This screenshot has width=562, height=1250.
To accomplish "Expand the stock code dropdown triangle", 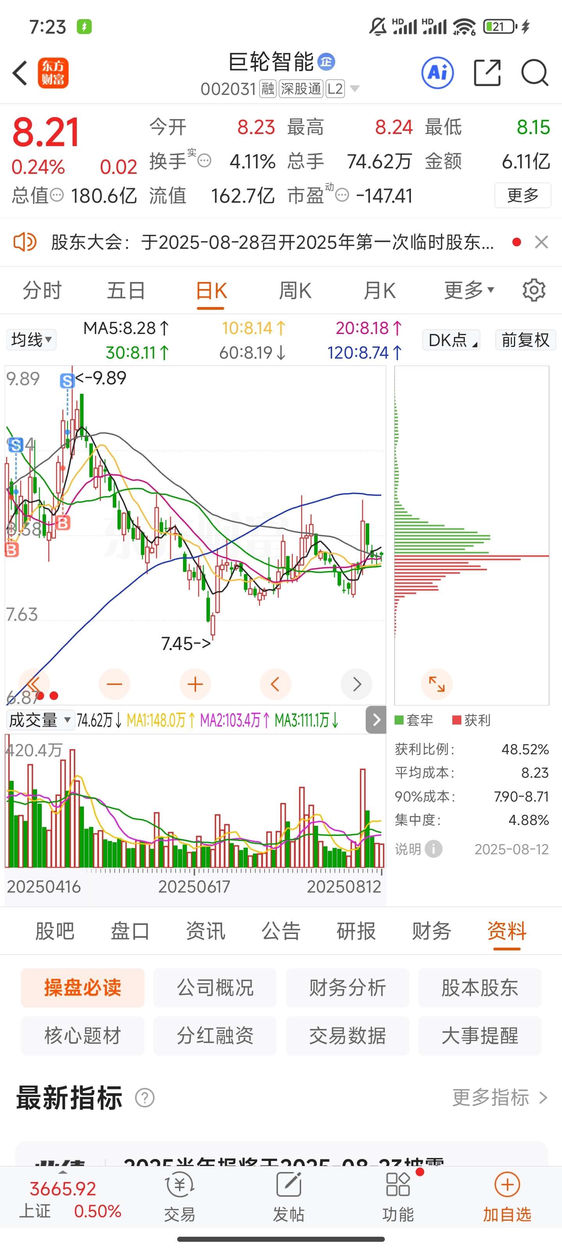I will 355,88.
